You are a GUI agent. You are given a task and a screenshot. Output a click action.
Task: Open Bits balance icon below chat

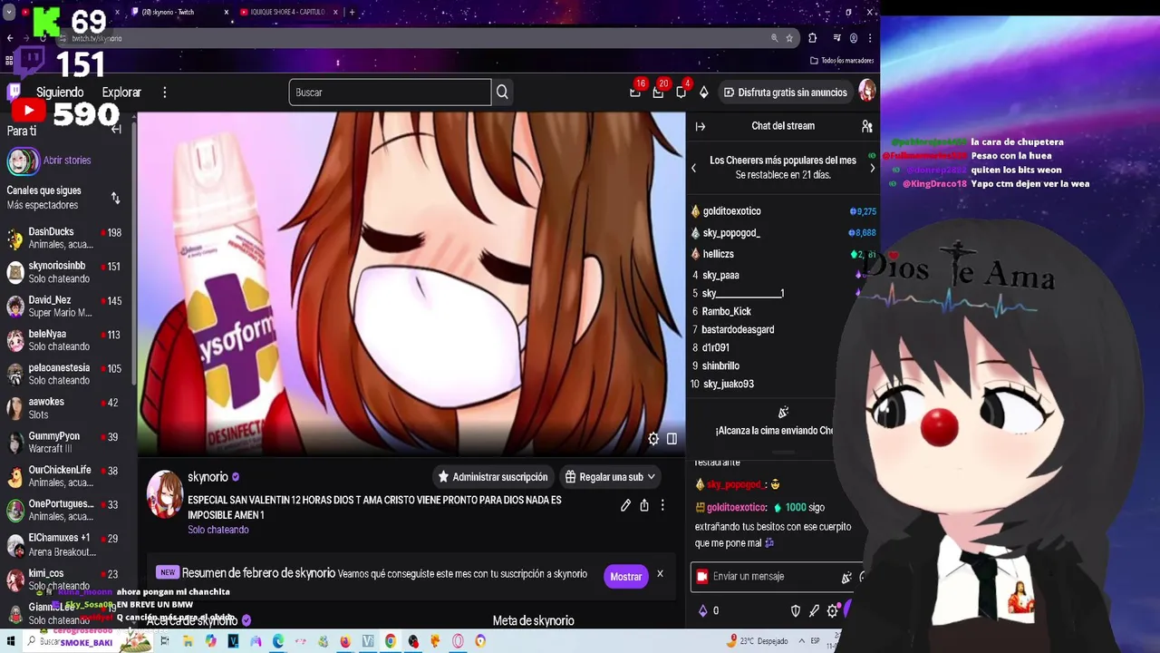coord(702,611)
